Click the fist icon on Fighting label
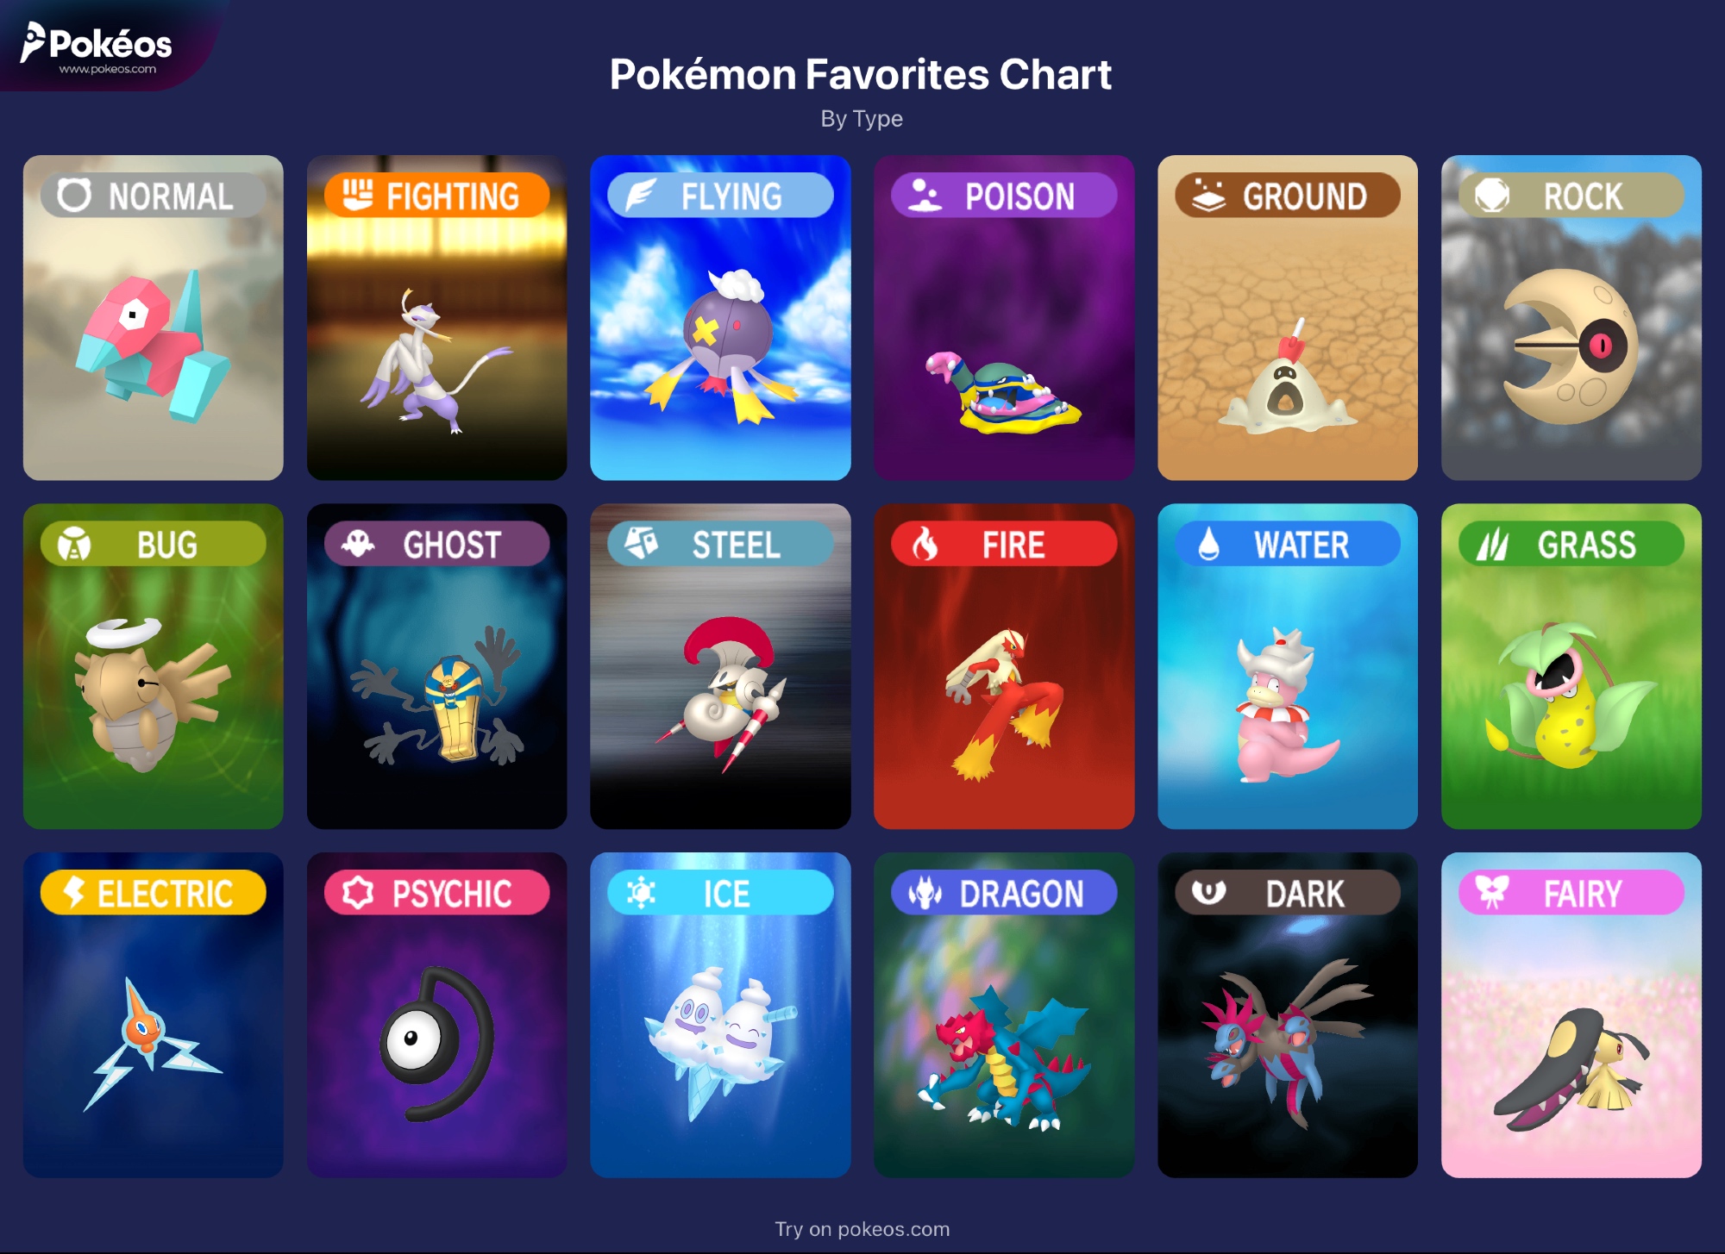This screenshot has width=1725, height=1254. 357,195
